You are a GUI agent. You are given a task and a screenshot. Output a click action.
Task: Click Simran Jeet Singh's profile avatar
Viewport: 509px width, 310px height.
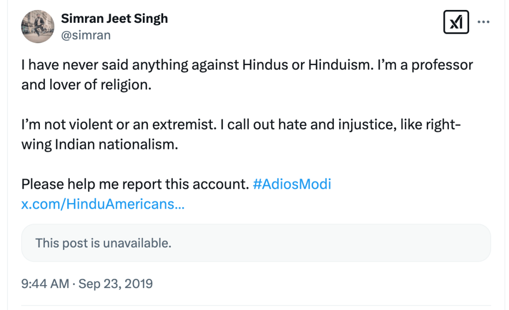37,26
